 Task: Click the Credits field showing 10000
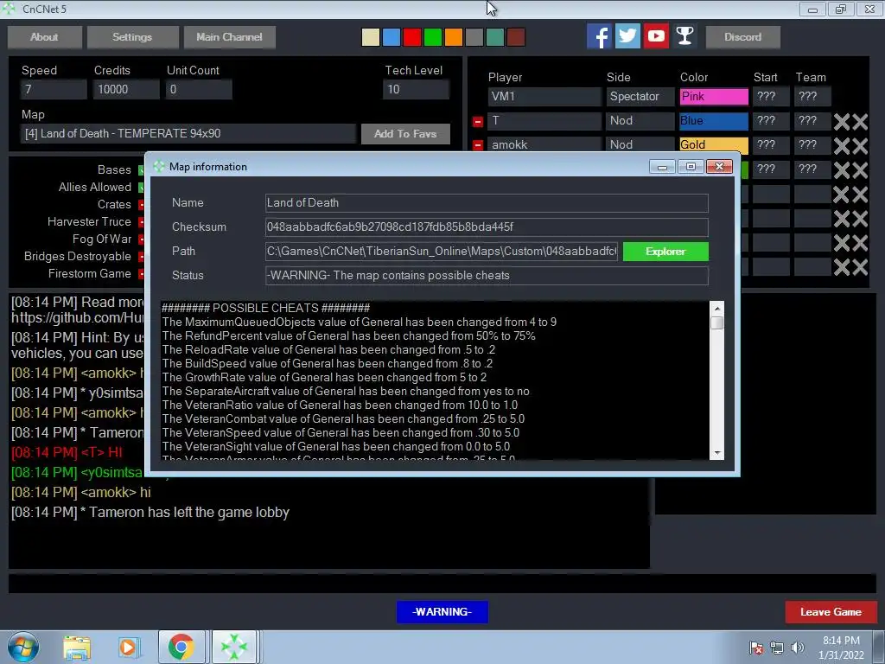tap(126, 89)
